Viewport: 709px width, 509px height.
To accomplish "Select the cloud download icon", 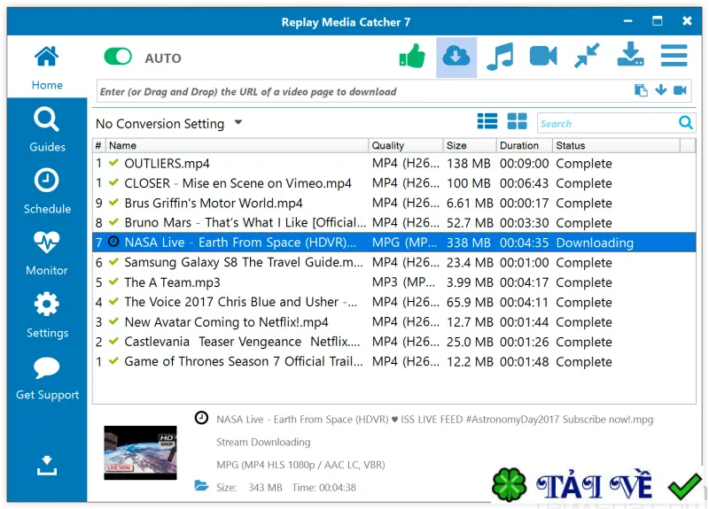I will [x=456, y=57].
